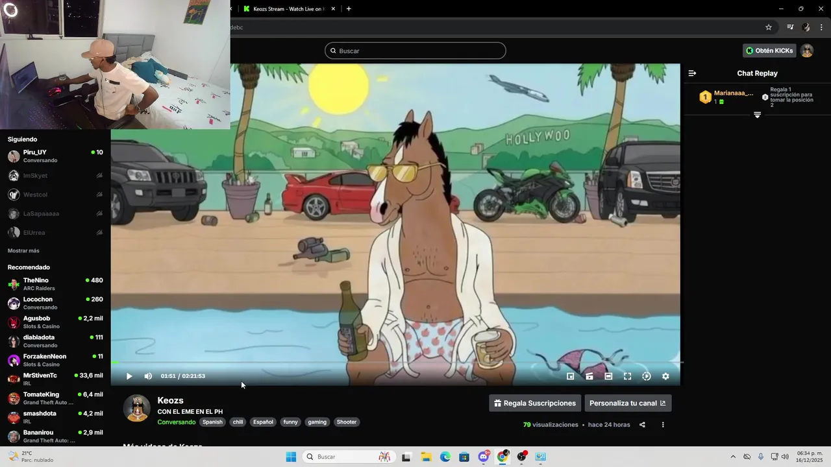Open Discord from taskbar
The image size is (831, 467).
pos(484,457)
